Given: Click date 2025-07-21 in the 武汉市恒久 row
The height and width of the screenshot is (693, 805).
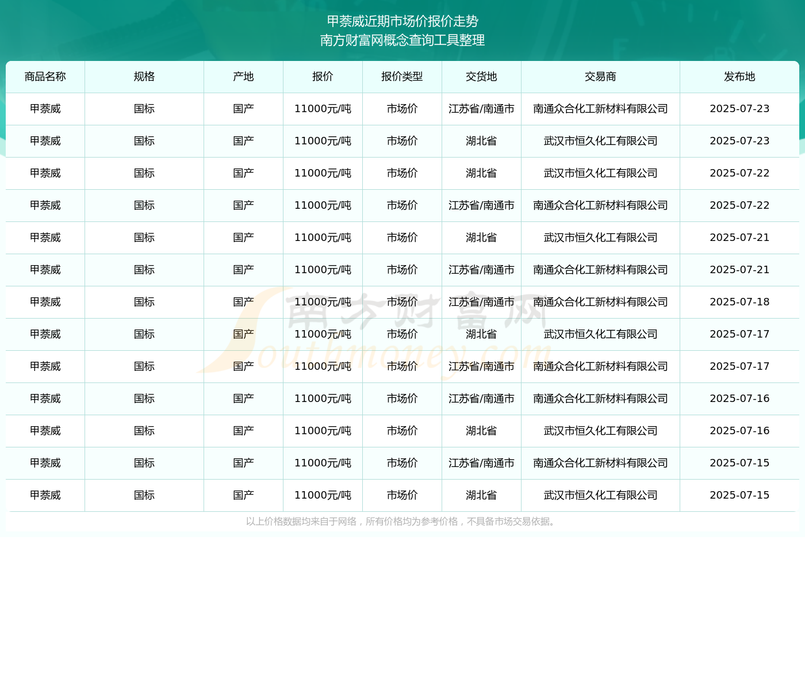Looking at the screenshot, I should [x=739, y=238].
